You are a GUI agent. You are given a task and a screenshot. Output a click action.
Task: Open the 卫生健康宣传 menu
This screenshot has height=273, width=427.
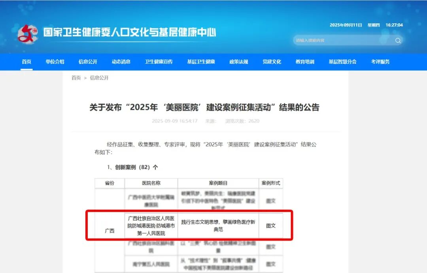pos(159,62)
